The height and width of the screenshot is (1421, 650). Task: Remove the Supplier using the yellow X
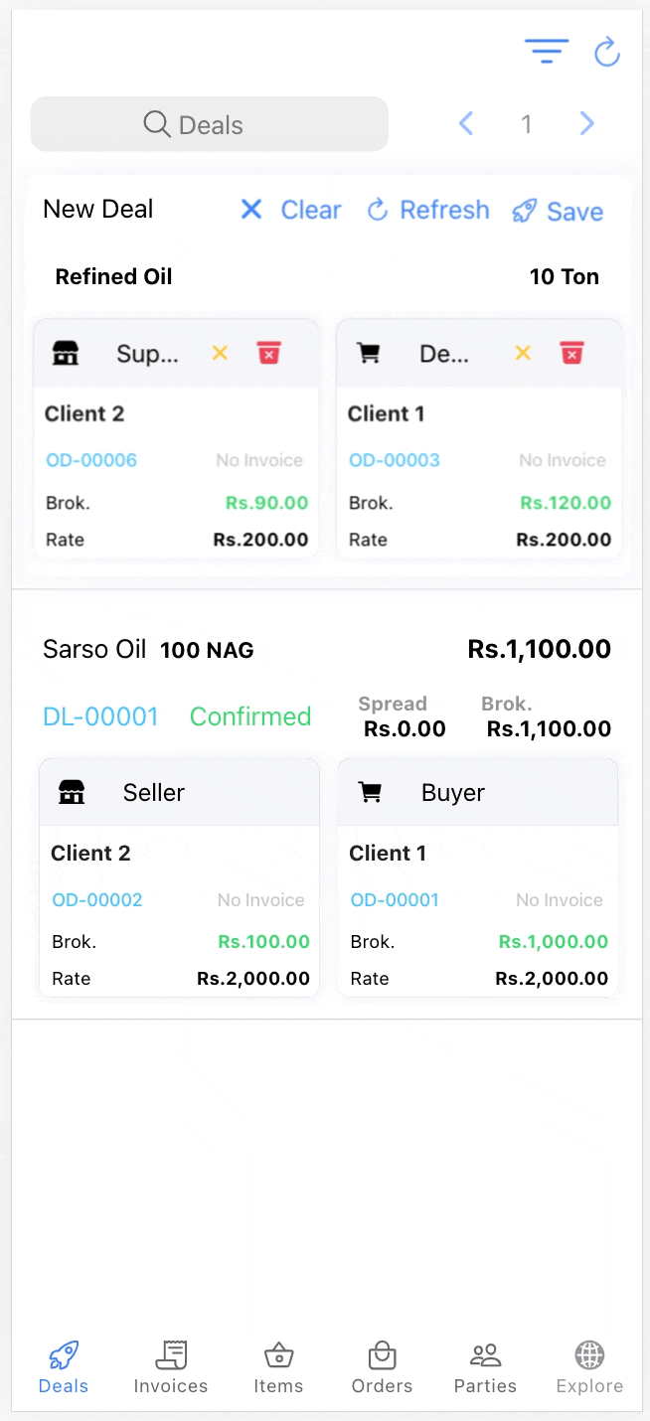tap(220, 353)
